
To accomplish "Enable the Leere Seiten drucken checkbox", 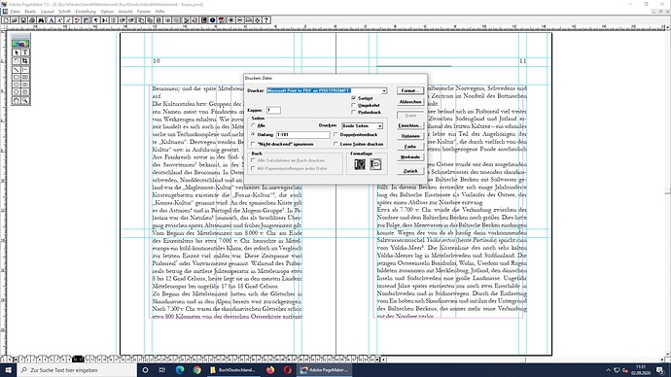I will pyautogui.click(x=335, y=144).
